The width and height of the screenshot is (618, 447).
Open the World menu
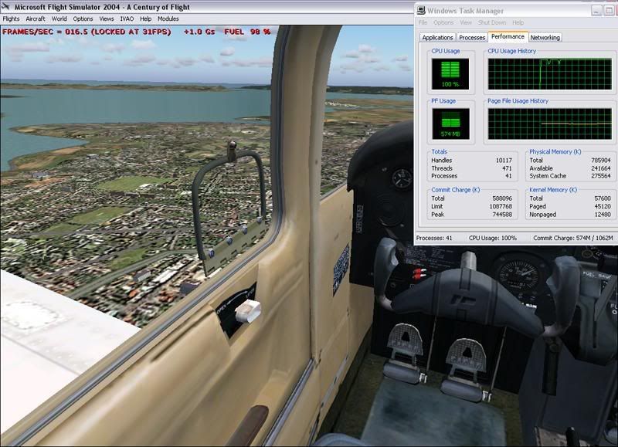[59, 19]
